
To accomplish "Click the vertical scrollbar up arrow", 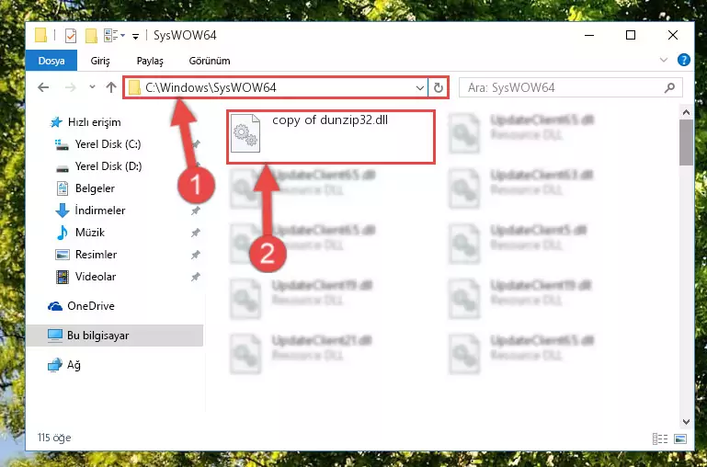I will coord(686,112).
